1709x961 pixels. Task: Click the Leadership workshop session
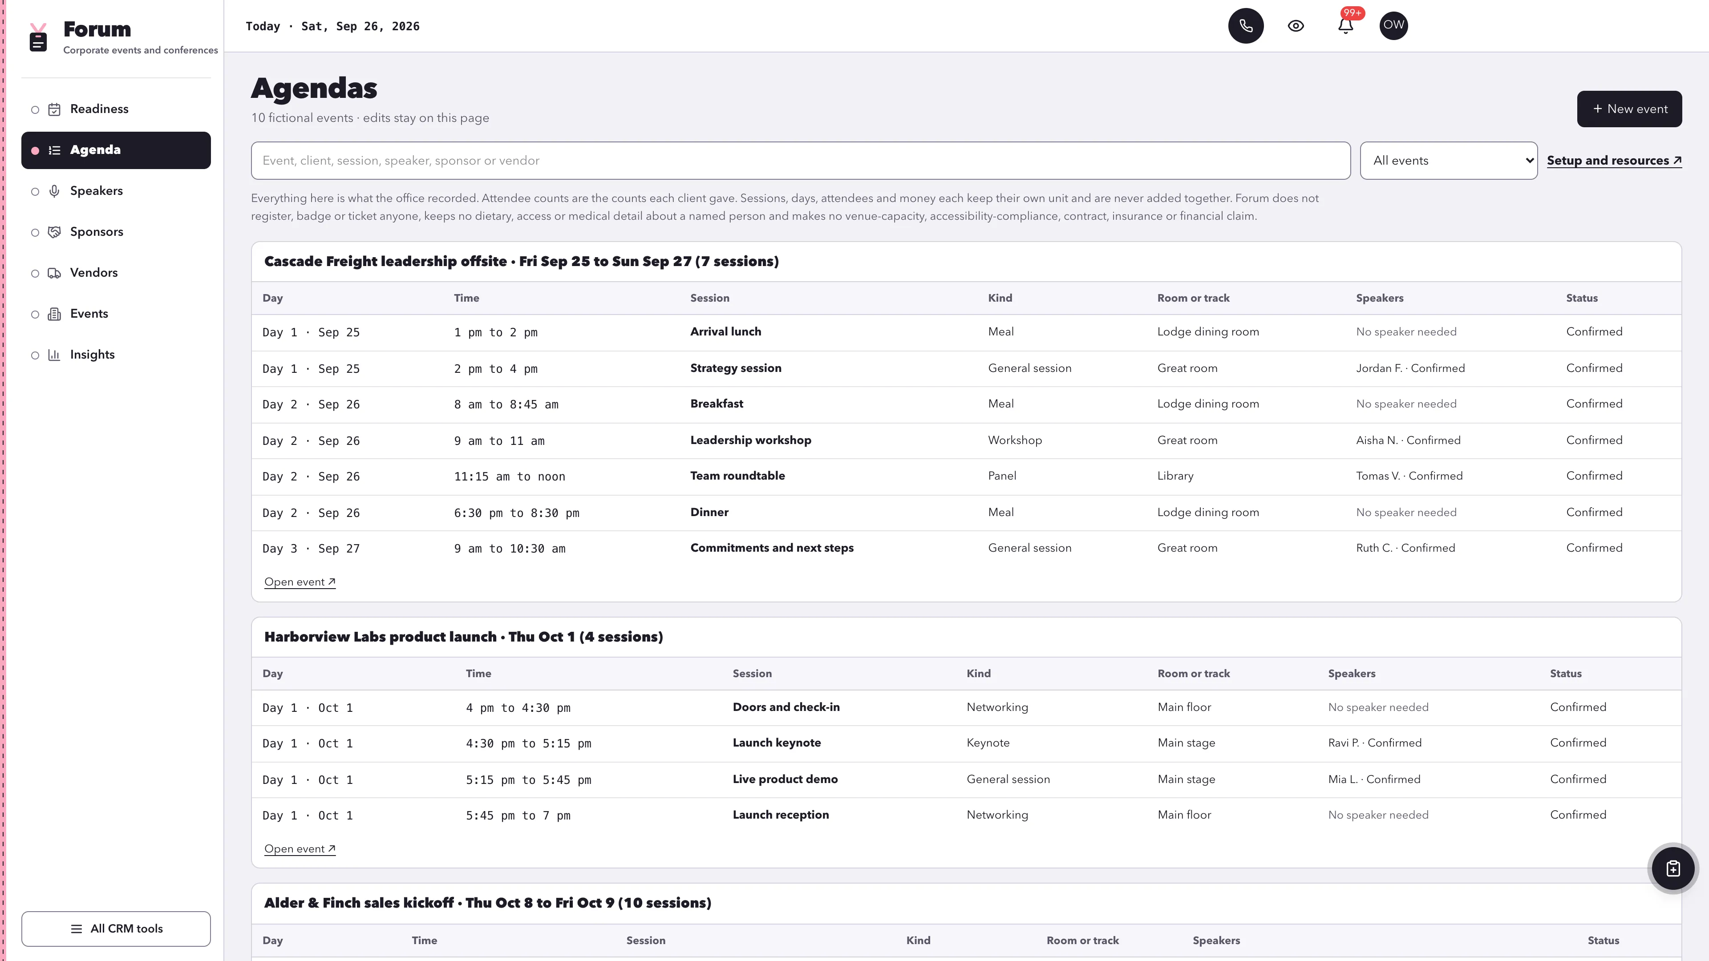click(x=750, y=440)
